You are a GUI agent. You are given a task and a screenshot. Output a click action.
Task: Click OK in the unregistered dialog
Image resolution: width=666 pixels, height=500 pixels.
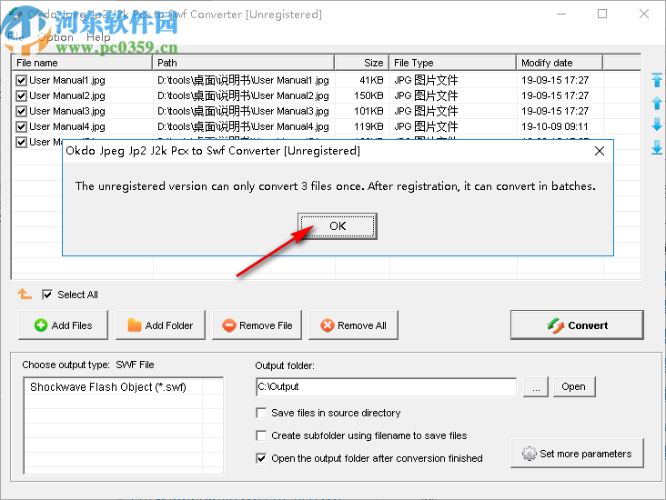338,226
